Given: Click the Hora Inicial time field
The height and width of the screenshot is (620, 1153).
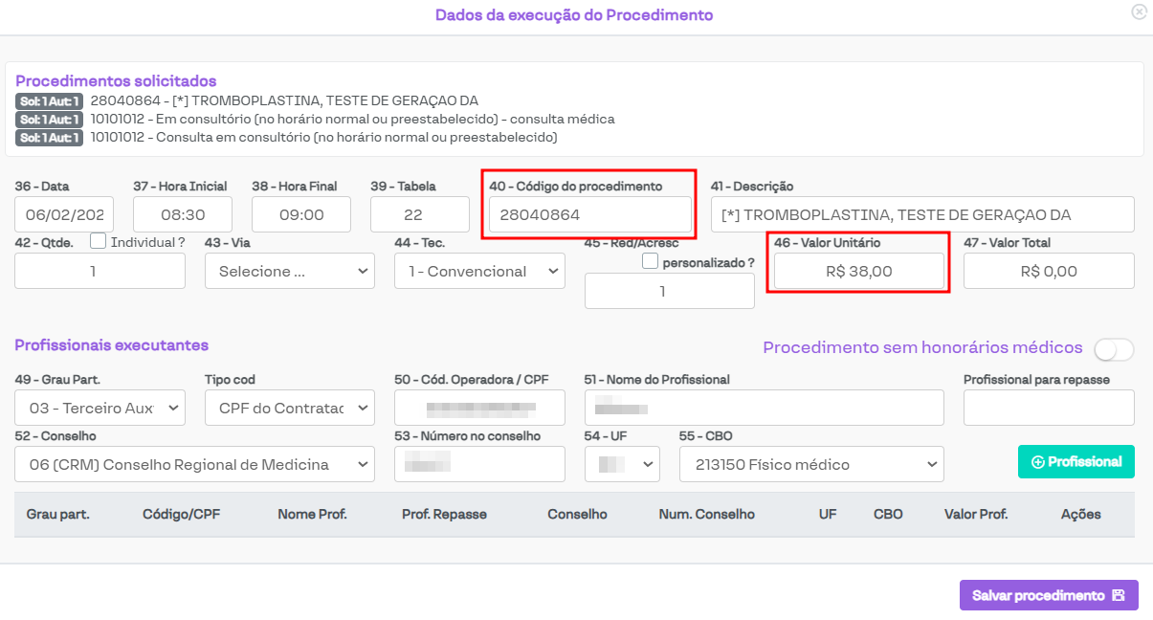Looking at the screenshot, I should [183, 215].
